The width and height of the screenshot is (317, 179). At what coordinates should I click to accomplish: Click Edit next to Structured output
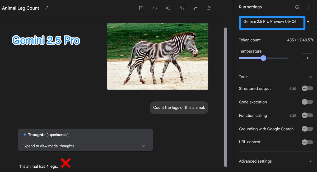[x=293, y=88]
